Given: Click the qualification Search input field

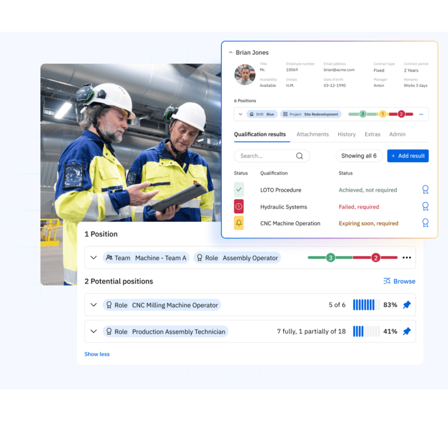Looking at the screenshot, I should pos(265,156).
